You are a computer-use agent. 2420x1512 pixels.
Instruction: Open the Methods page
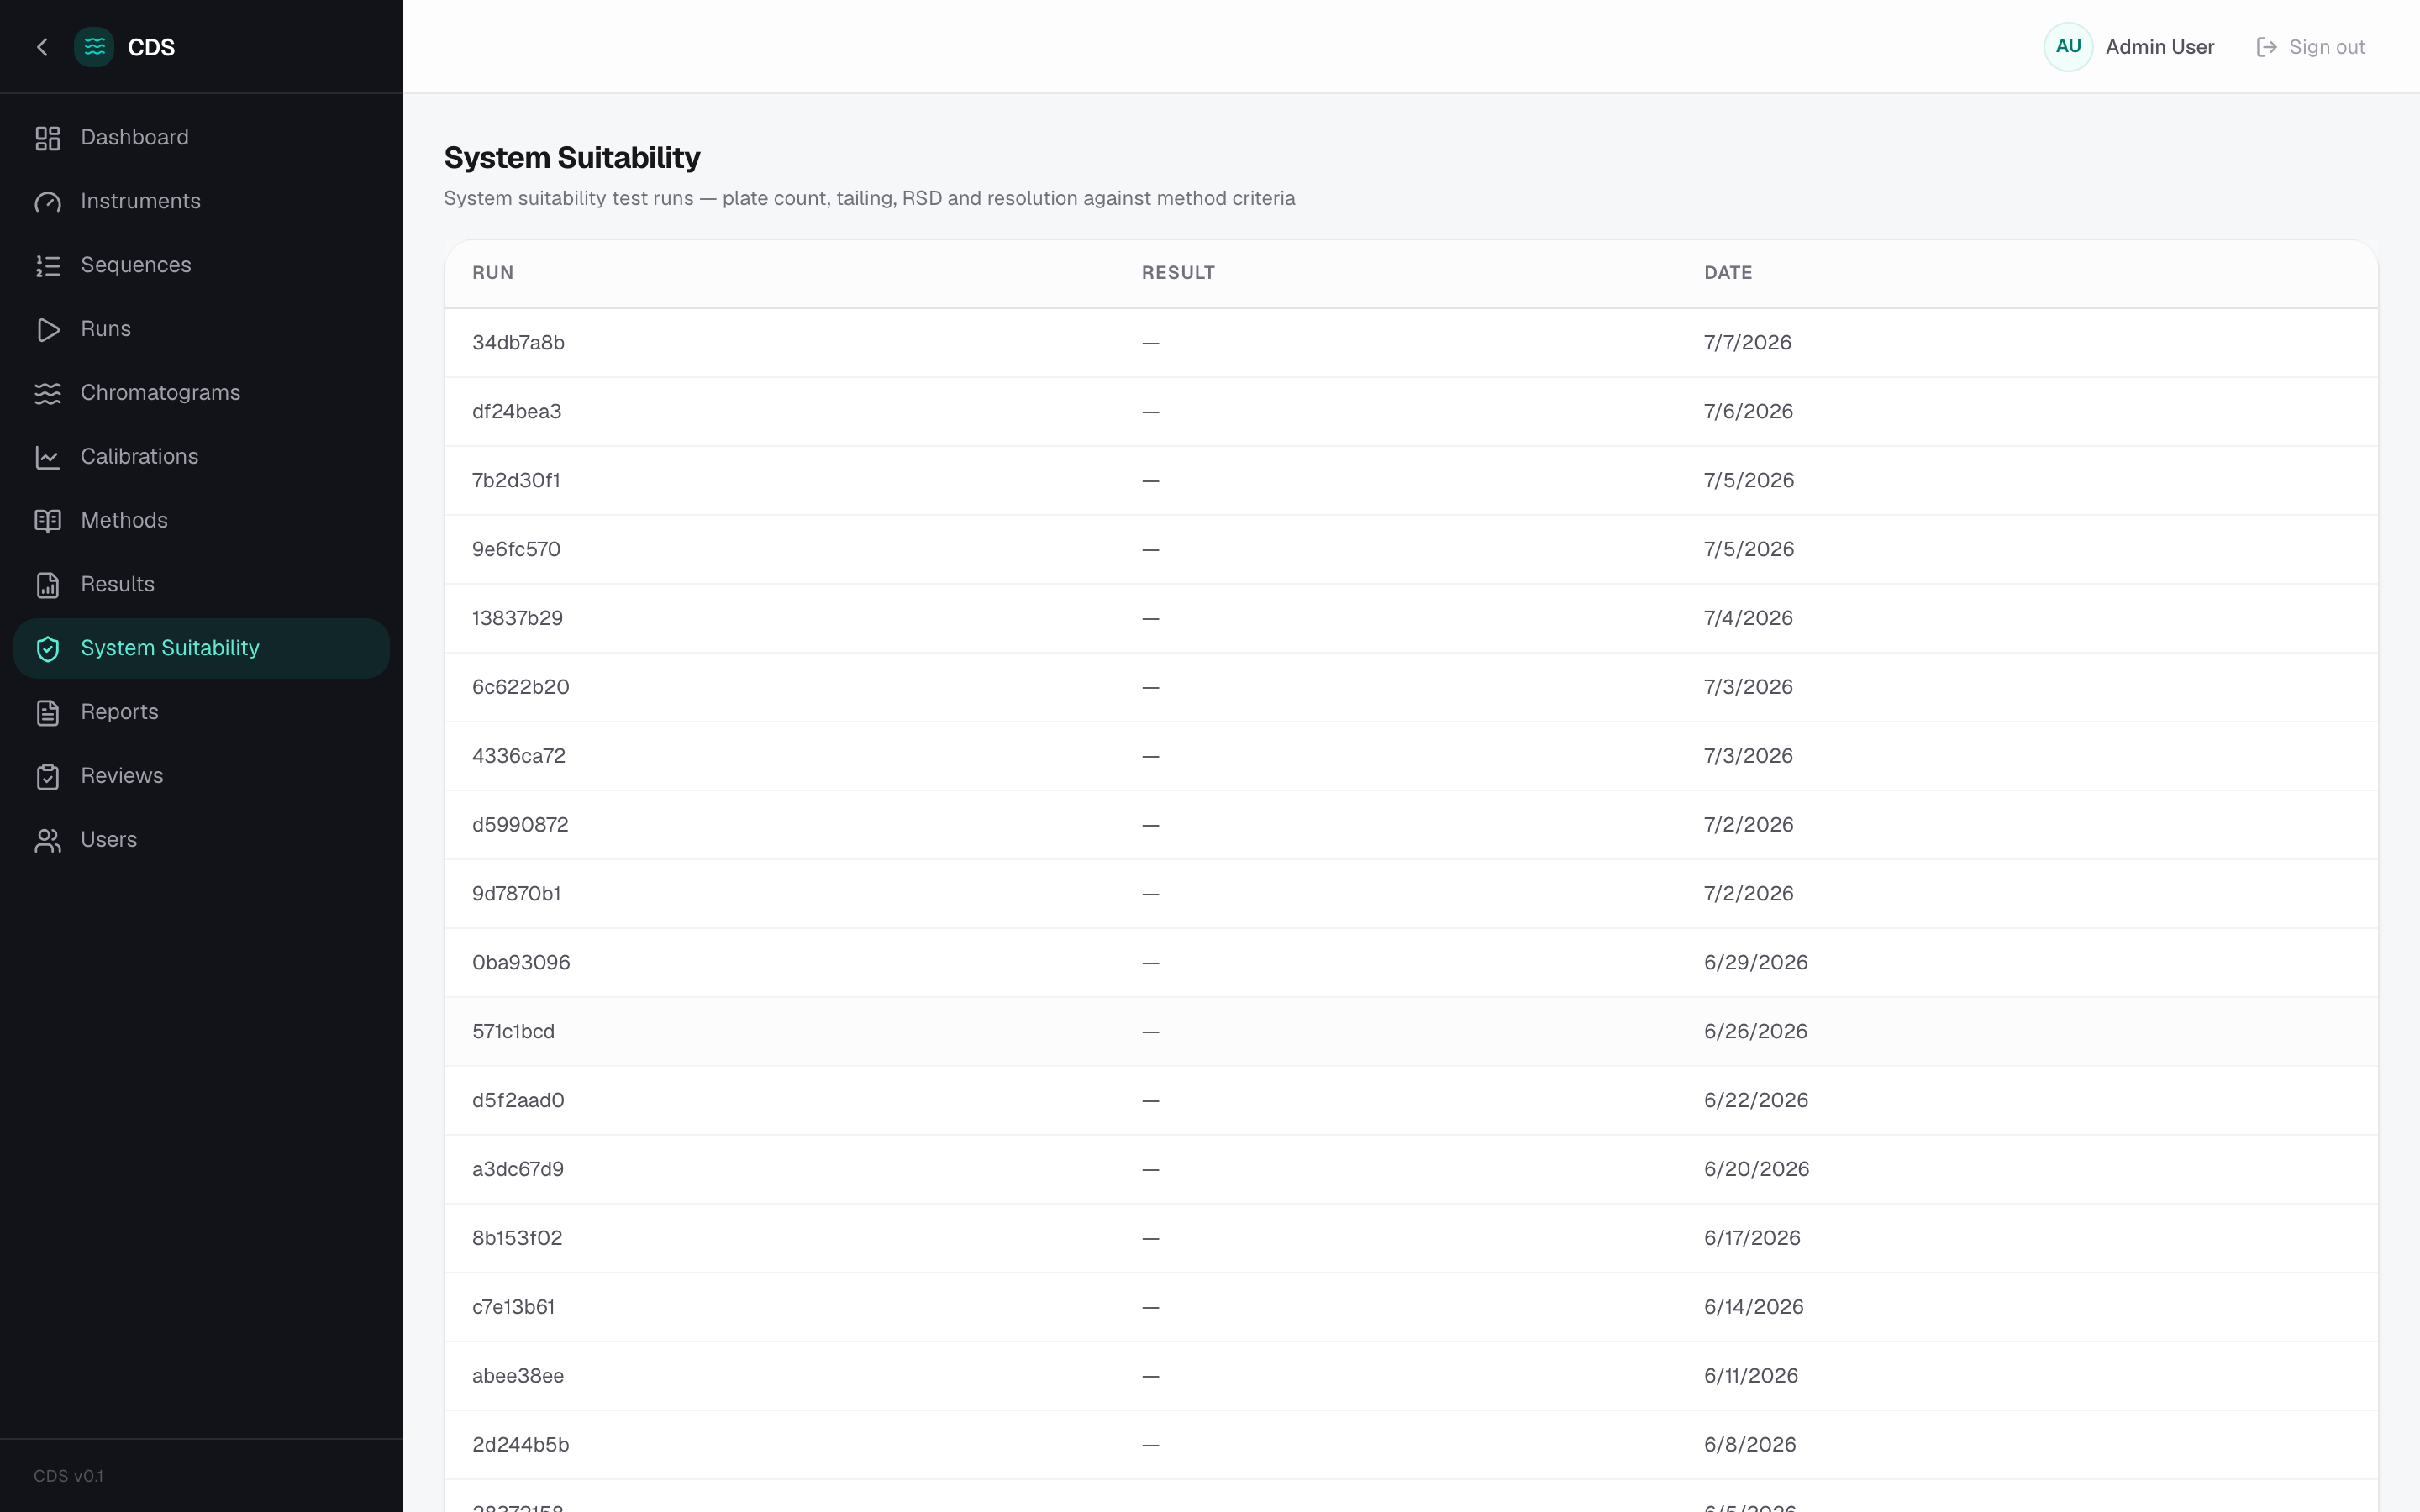201,521
